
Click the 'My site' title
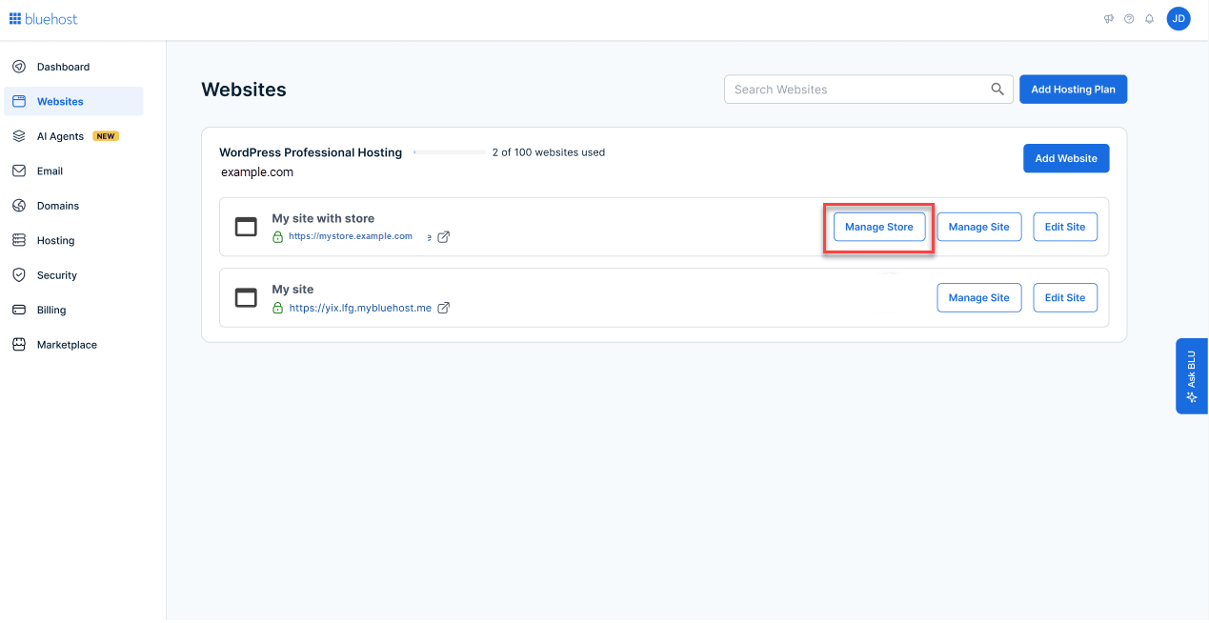pos(292,289)
